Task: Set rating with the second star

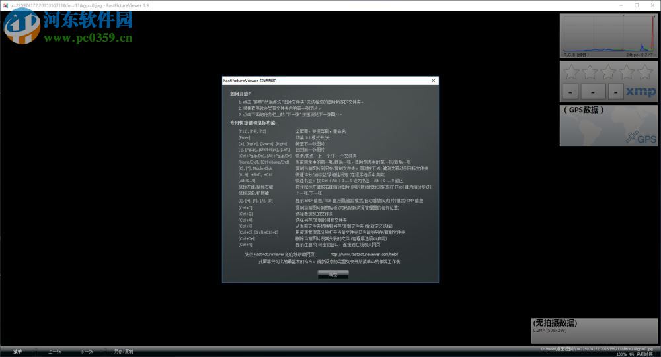Action: click(x=590, y=72)
